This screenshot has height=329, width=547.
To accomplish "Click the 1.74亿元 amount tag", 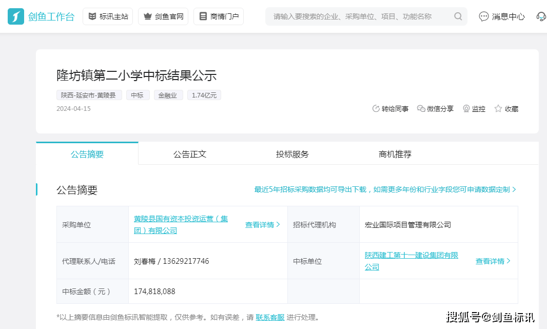I will click(204, 95).
